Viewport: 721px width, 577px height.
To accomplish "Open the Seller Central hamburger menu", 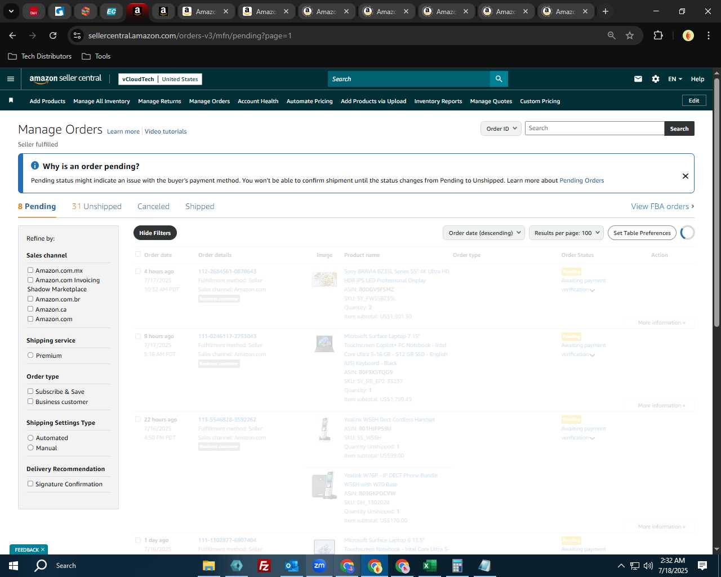I will coord(10,79).
